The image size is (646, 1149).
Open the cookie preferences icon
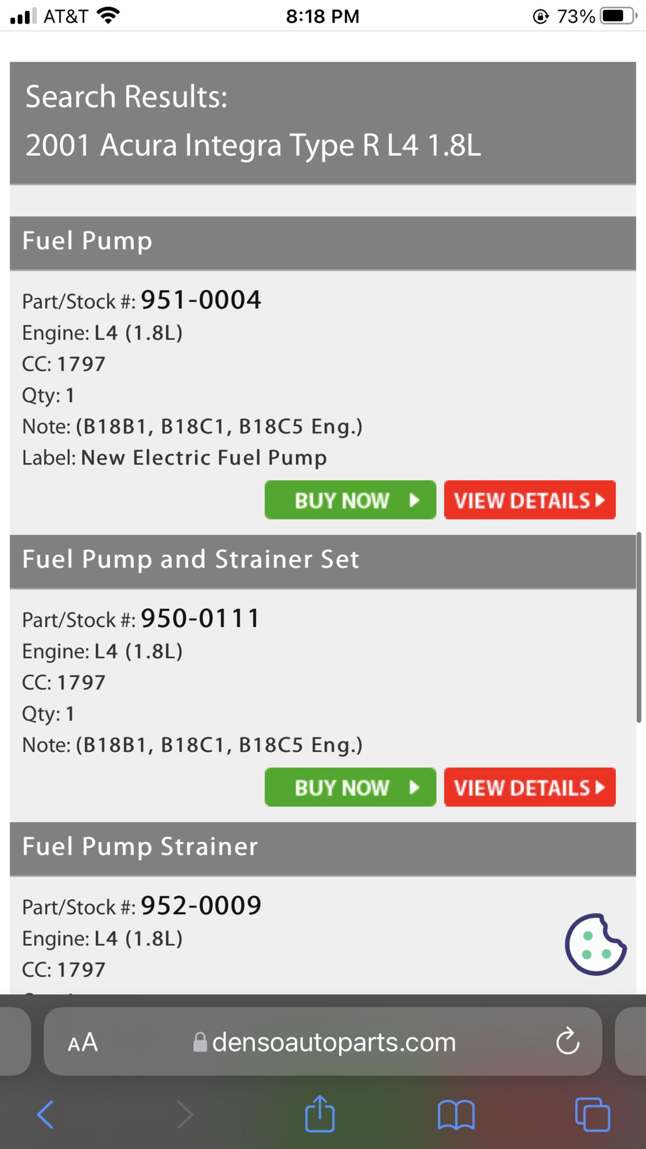click(595, 945)
